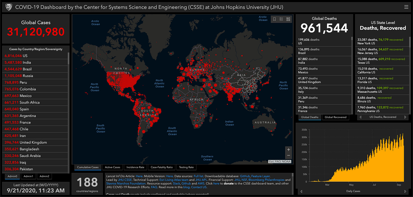Viewport: 413px width, 197px height.
Task: Select the '768,895 Peru' cases row
Action: (35, 82)
